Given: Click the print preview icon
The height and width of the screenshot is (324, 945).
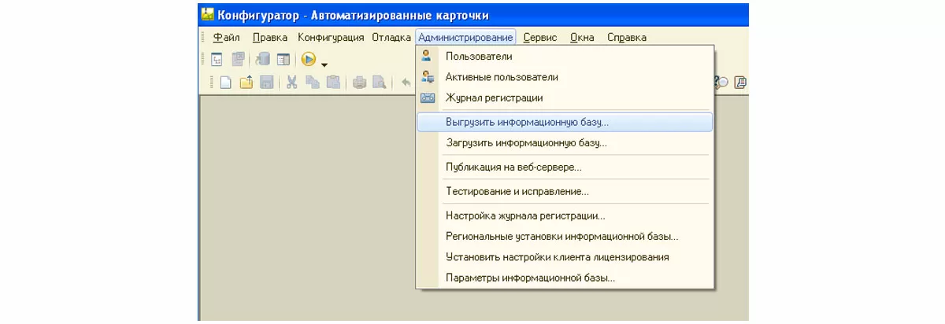Looking at the screenshot, I should point(380,82).
